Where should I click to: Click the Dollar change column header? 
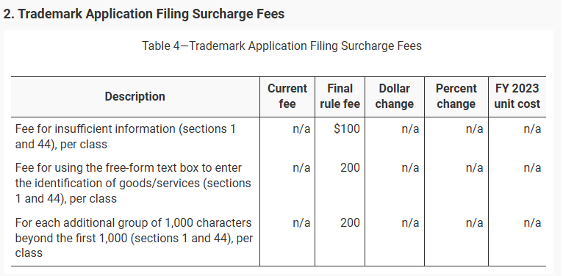tap(394, 96)
